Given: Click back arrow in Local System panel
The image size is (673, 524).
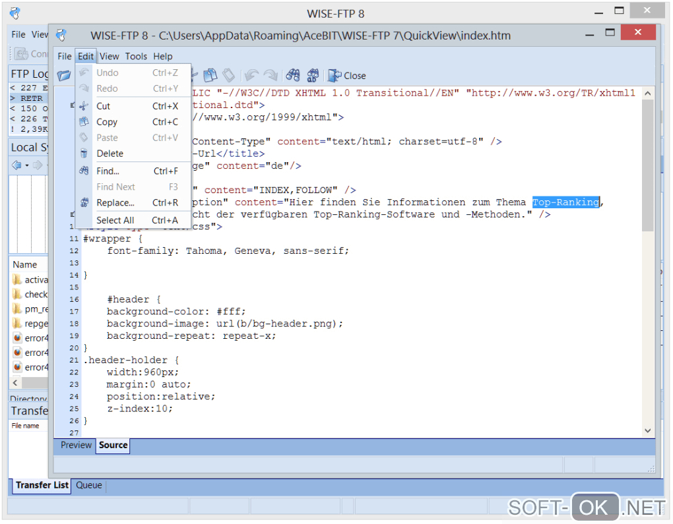Looking at the screenshot, I should 16,165.
